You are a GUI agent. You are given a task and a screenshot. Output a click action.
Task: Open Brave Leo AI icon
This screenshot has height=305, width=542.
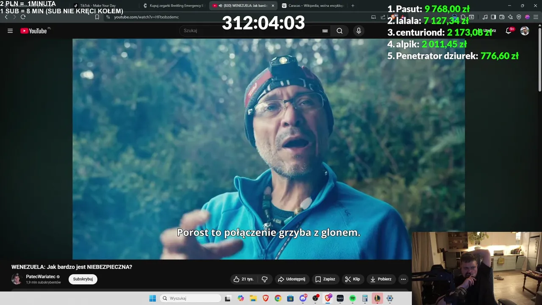click(x=510, y=17)
